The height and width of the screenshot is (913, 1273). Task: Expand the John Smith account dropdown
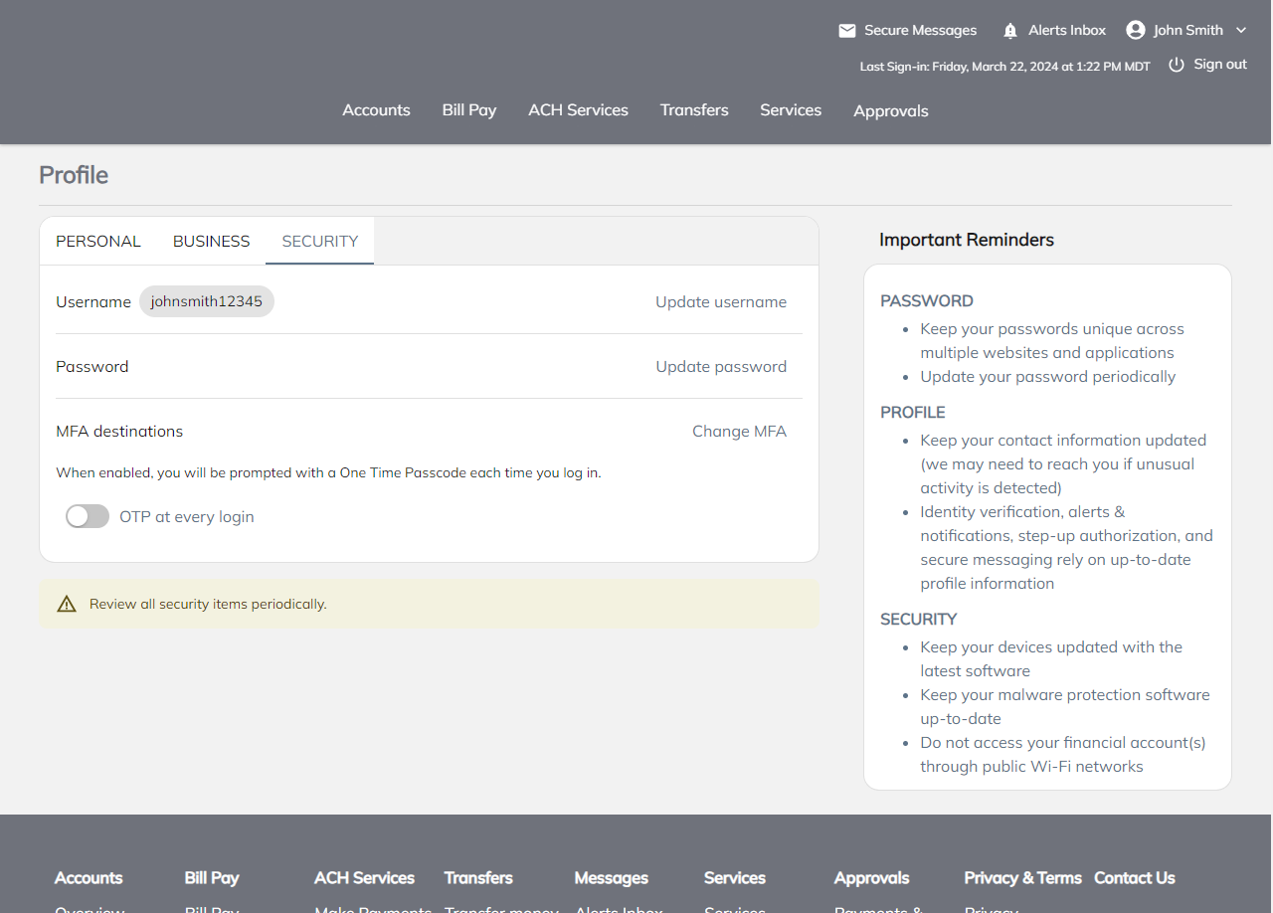1240,30
